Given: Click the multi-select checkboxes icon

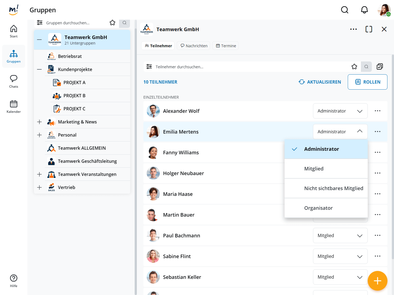Looking at the screenshot, I should click(x=380, y=67).
